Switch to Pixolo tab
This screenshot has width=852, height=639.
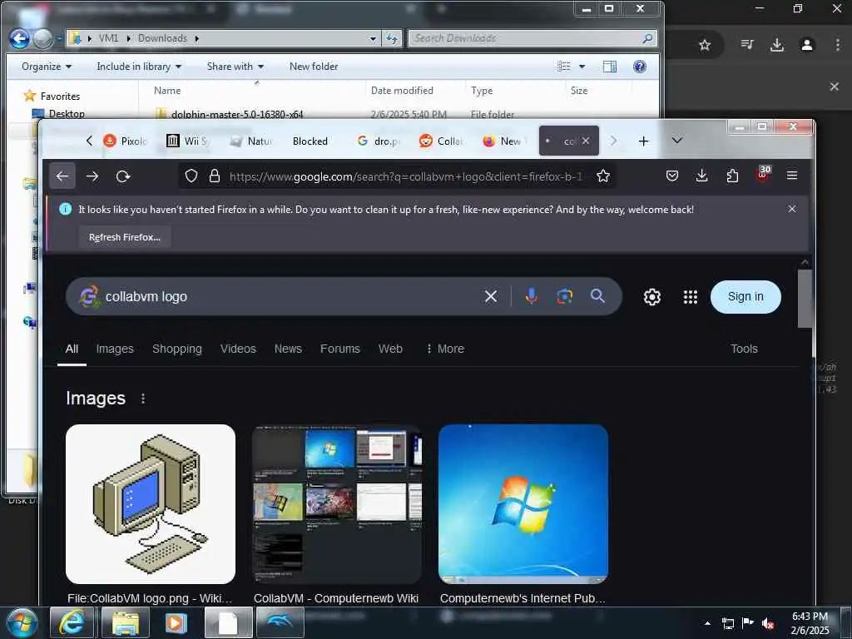(x=126, y=141)
